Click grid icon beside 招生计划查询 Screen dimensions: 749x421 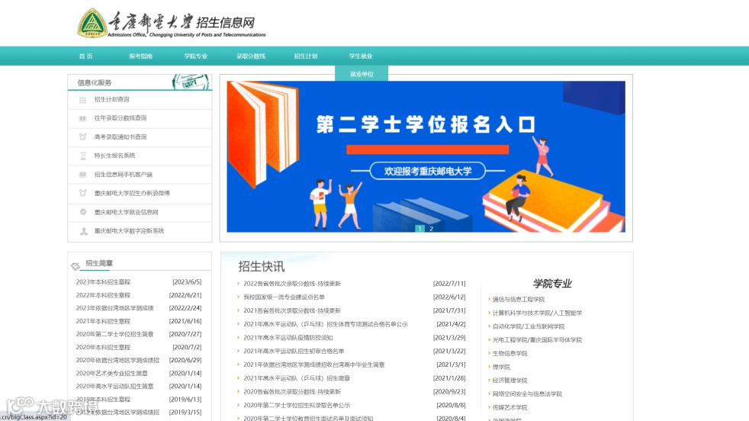[x=82, y=100]
